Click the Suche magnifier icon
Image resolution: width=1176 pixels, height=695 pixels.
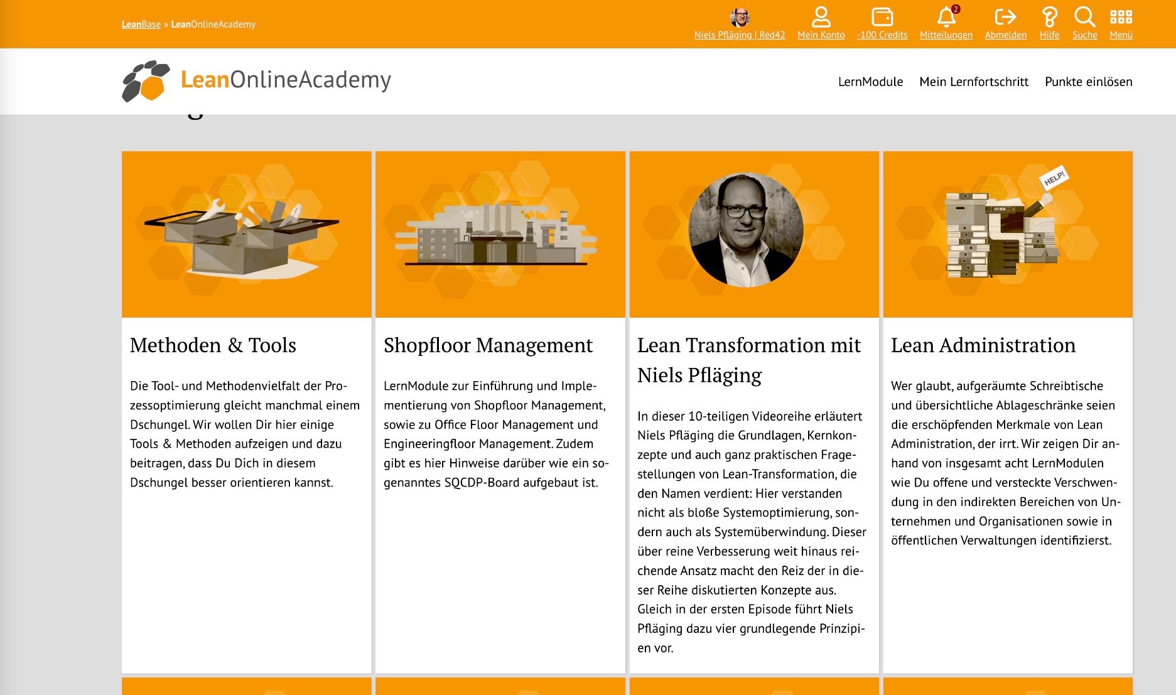point(1084,17)
